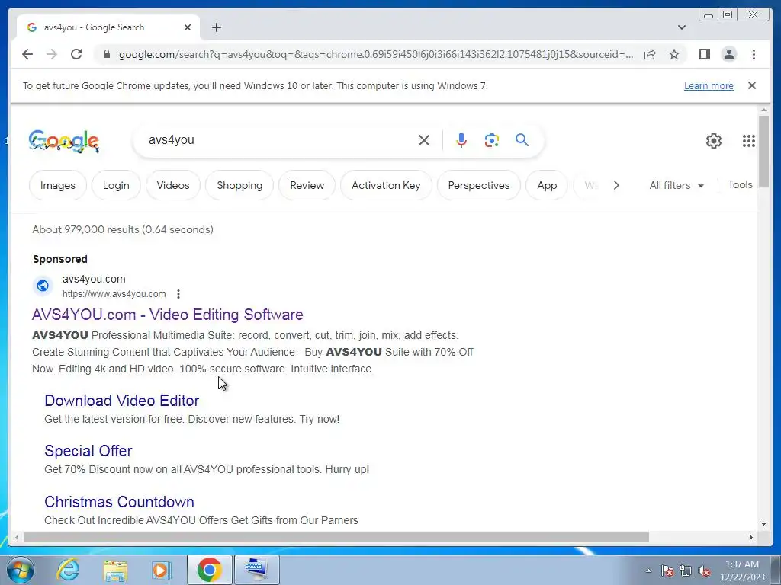Viewport: 781px width, 585px height.
Task: Open the network tray icon
Action: point(686,571)
